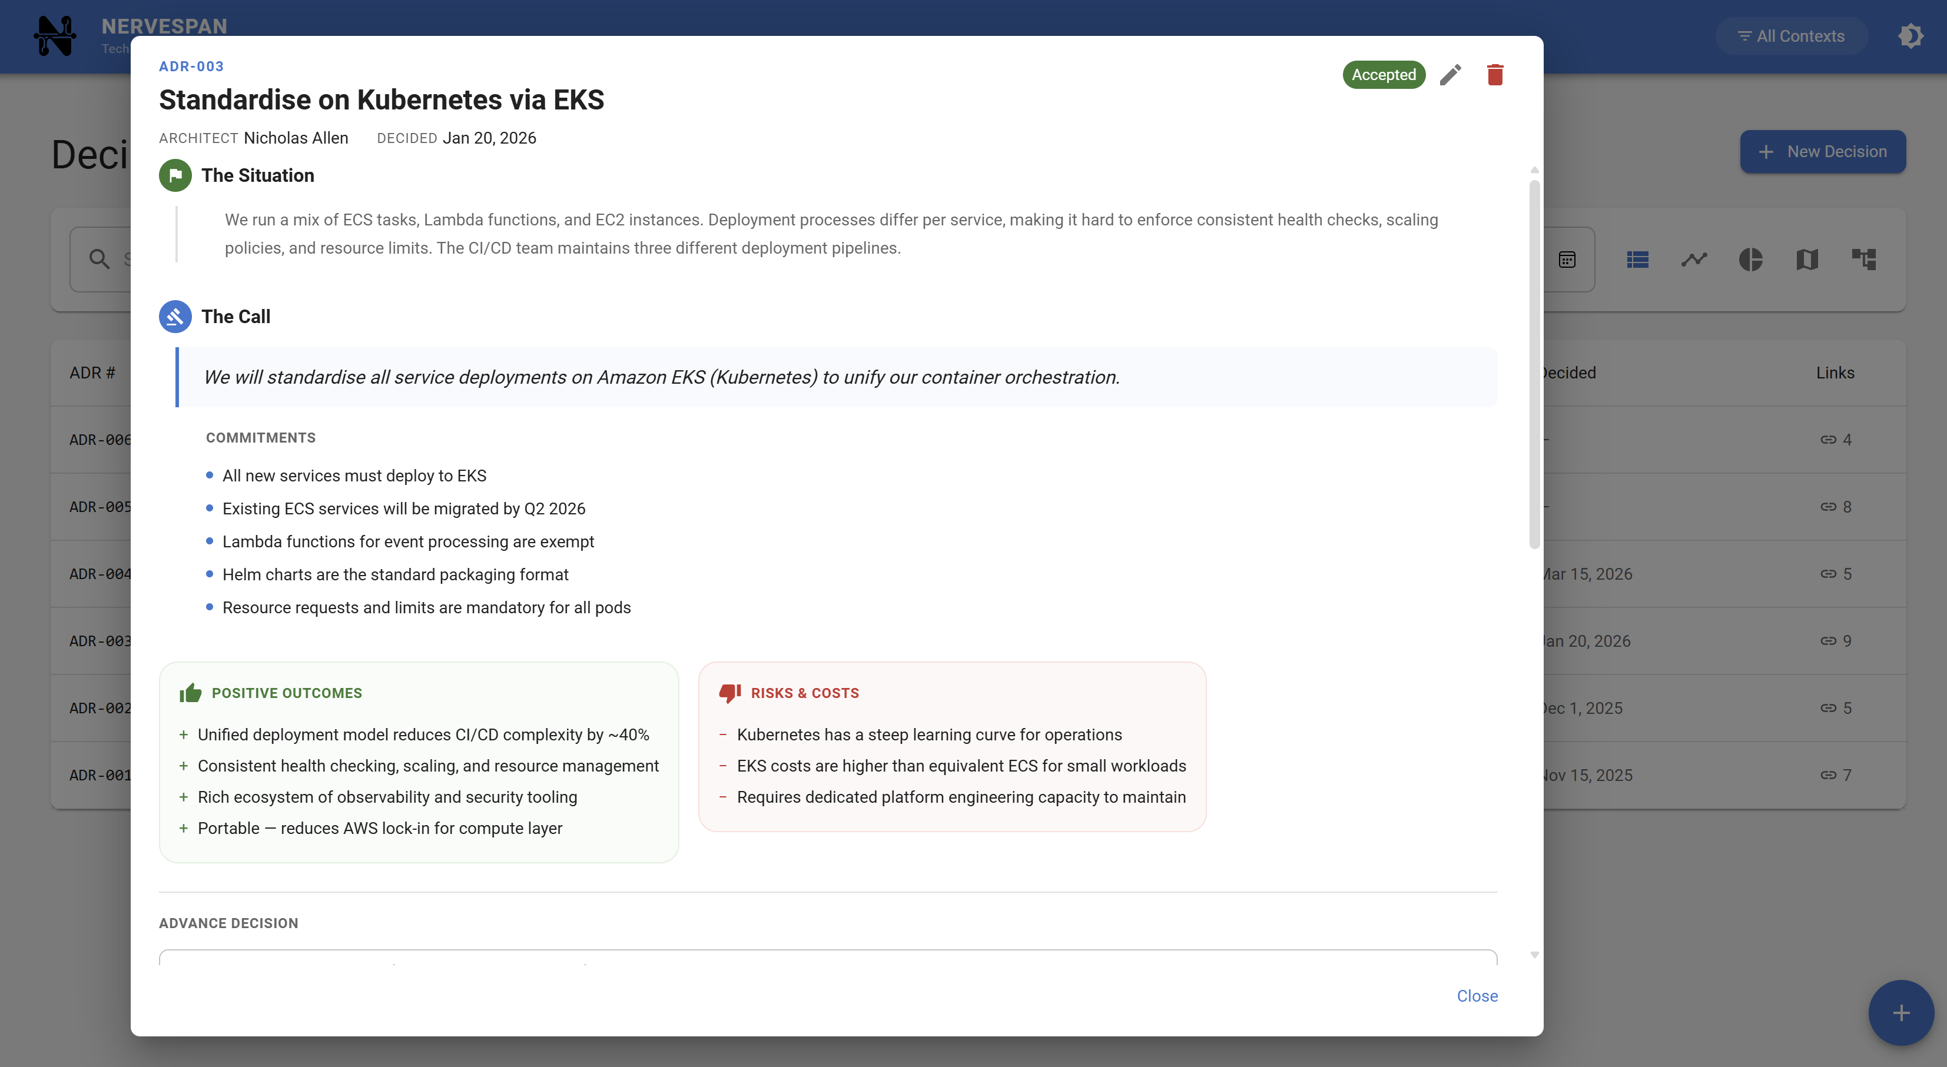1947x1067 pixels.
Task: Click the Situation flag icon
Action: (x=175, y=175)
